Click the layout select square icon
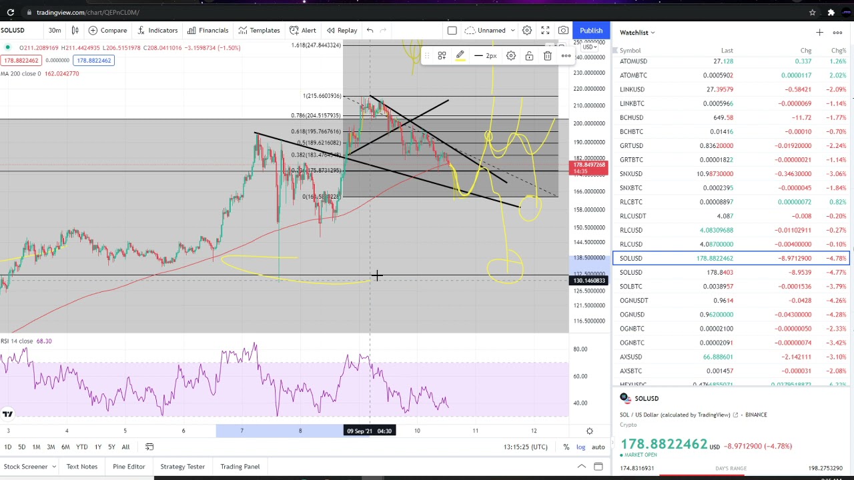The height and width of the screenshot is (480, 854). coord(452,30)
